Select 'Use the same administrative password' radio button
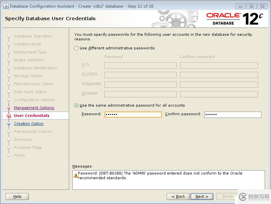The height and width of the screenshot is (204, 271). point(76,105)
